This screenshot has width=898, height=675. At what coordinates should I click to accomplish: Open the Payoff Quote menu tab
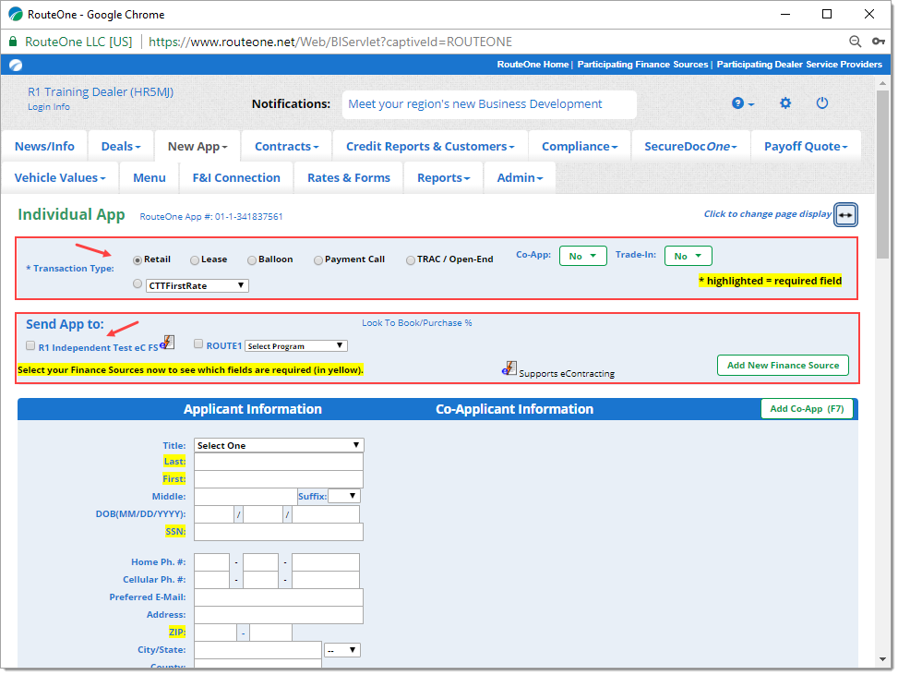[805, 146]
